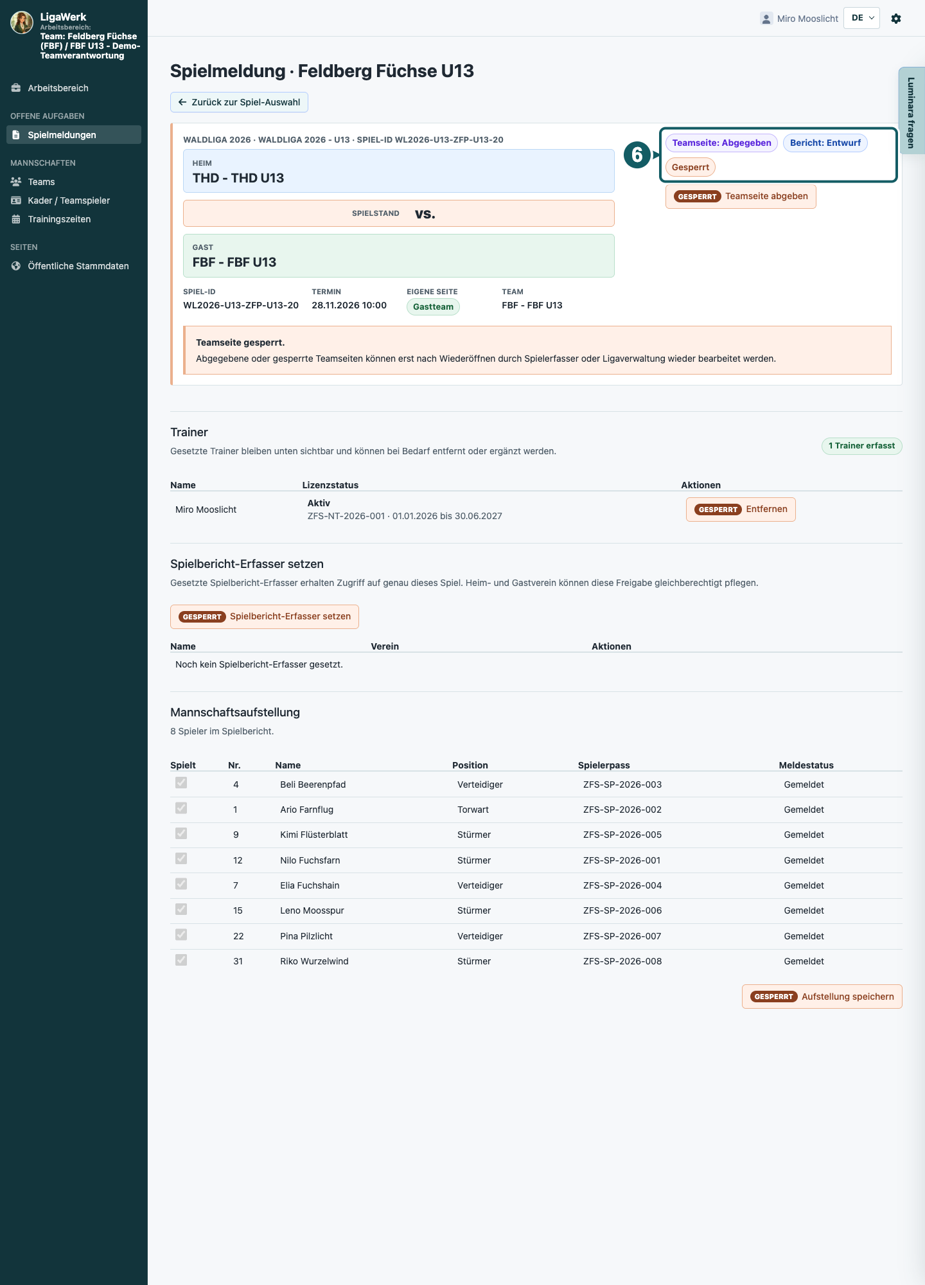
Task: Toggle the Spielt checkbox for Riko Wurzelwind
Action: (x=181, y=960)
